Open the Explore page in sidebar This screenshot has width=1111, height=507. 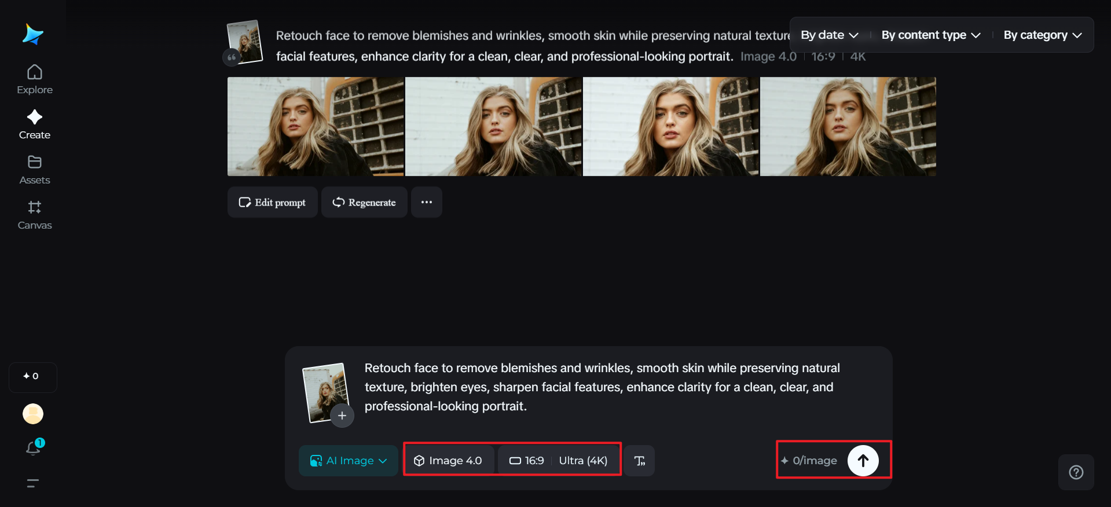point(35,79)
